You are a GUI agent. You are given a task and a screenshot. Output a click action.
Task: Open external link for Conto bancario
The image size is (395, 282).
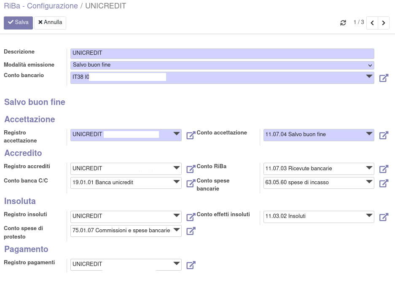click(384, 78)
